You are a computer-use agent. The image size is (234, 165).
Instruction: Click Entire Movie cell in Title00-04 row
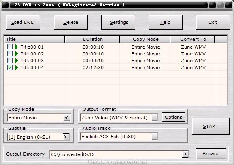point(146,68)
